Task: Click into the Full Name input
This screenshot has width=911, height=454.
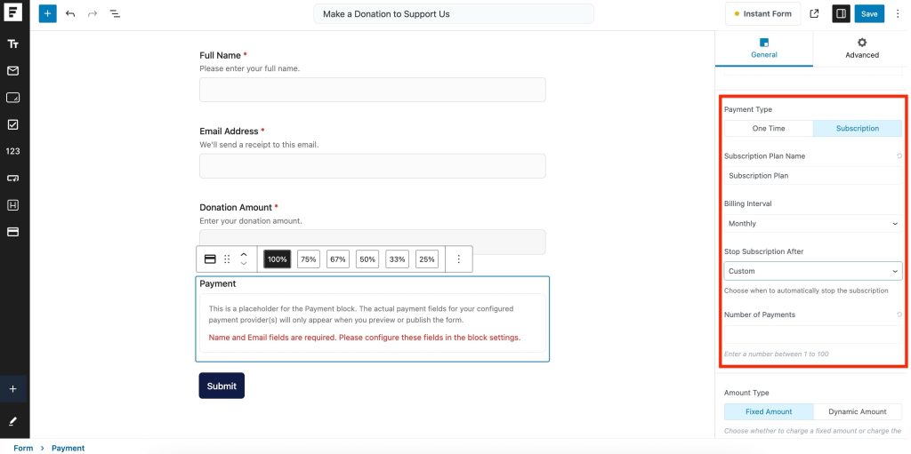Action: (x=373, y=90)
